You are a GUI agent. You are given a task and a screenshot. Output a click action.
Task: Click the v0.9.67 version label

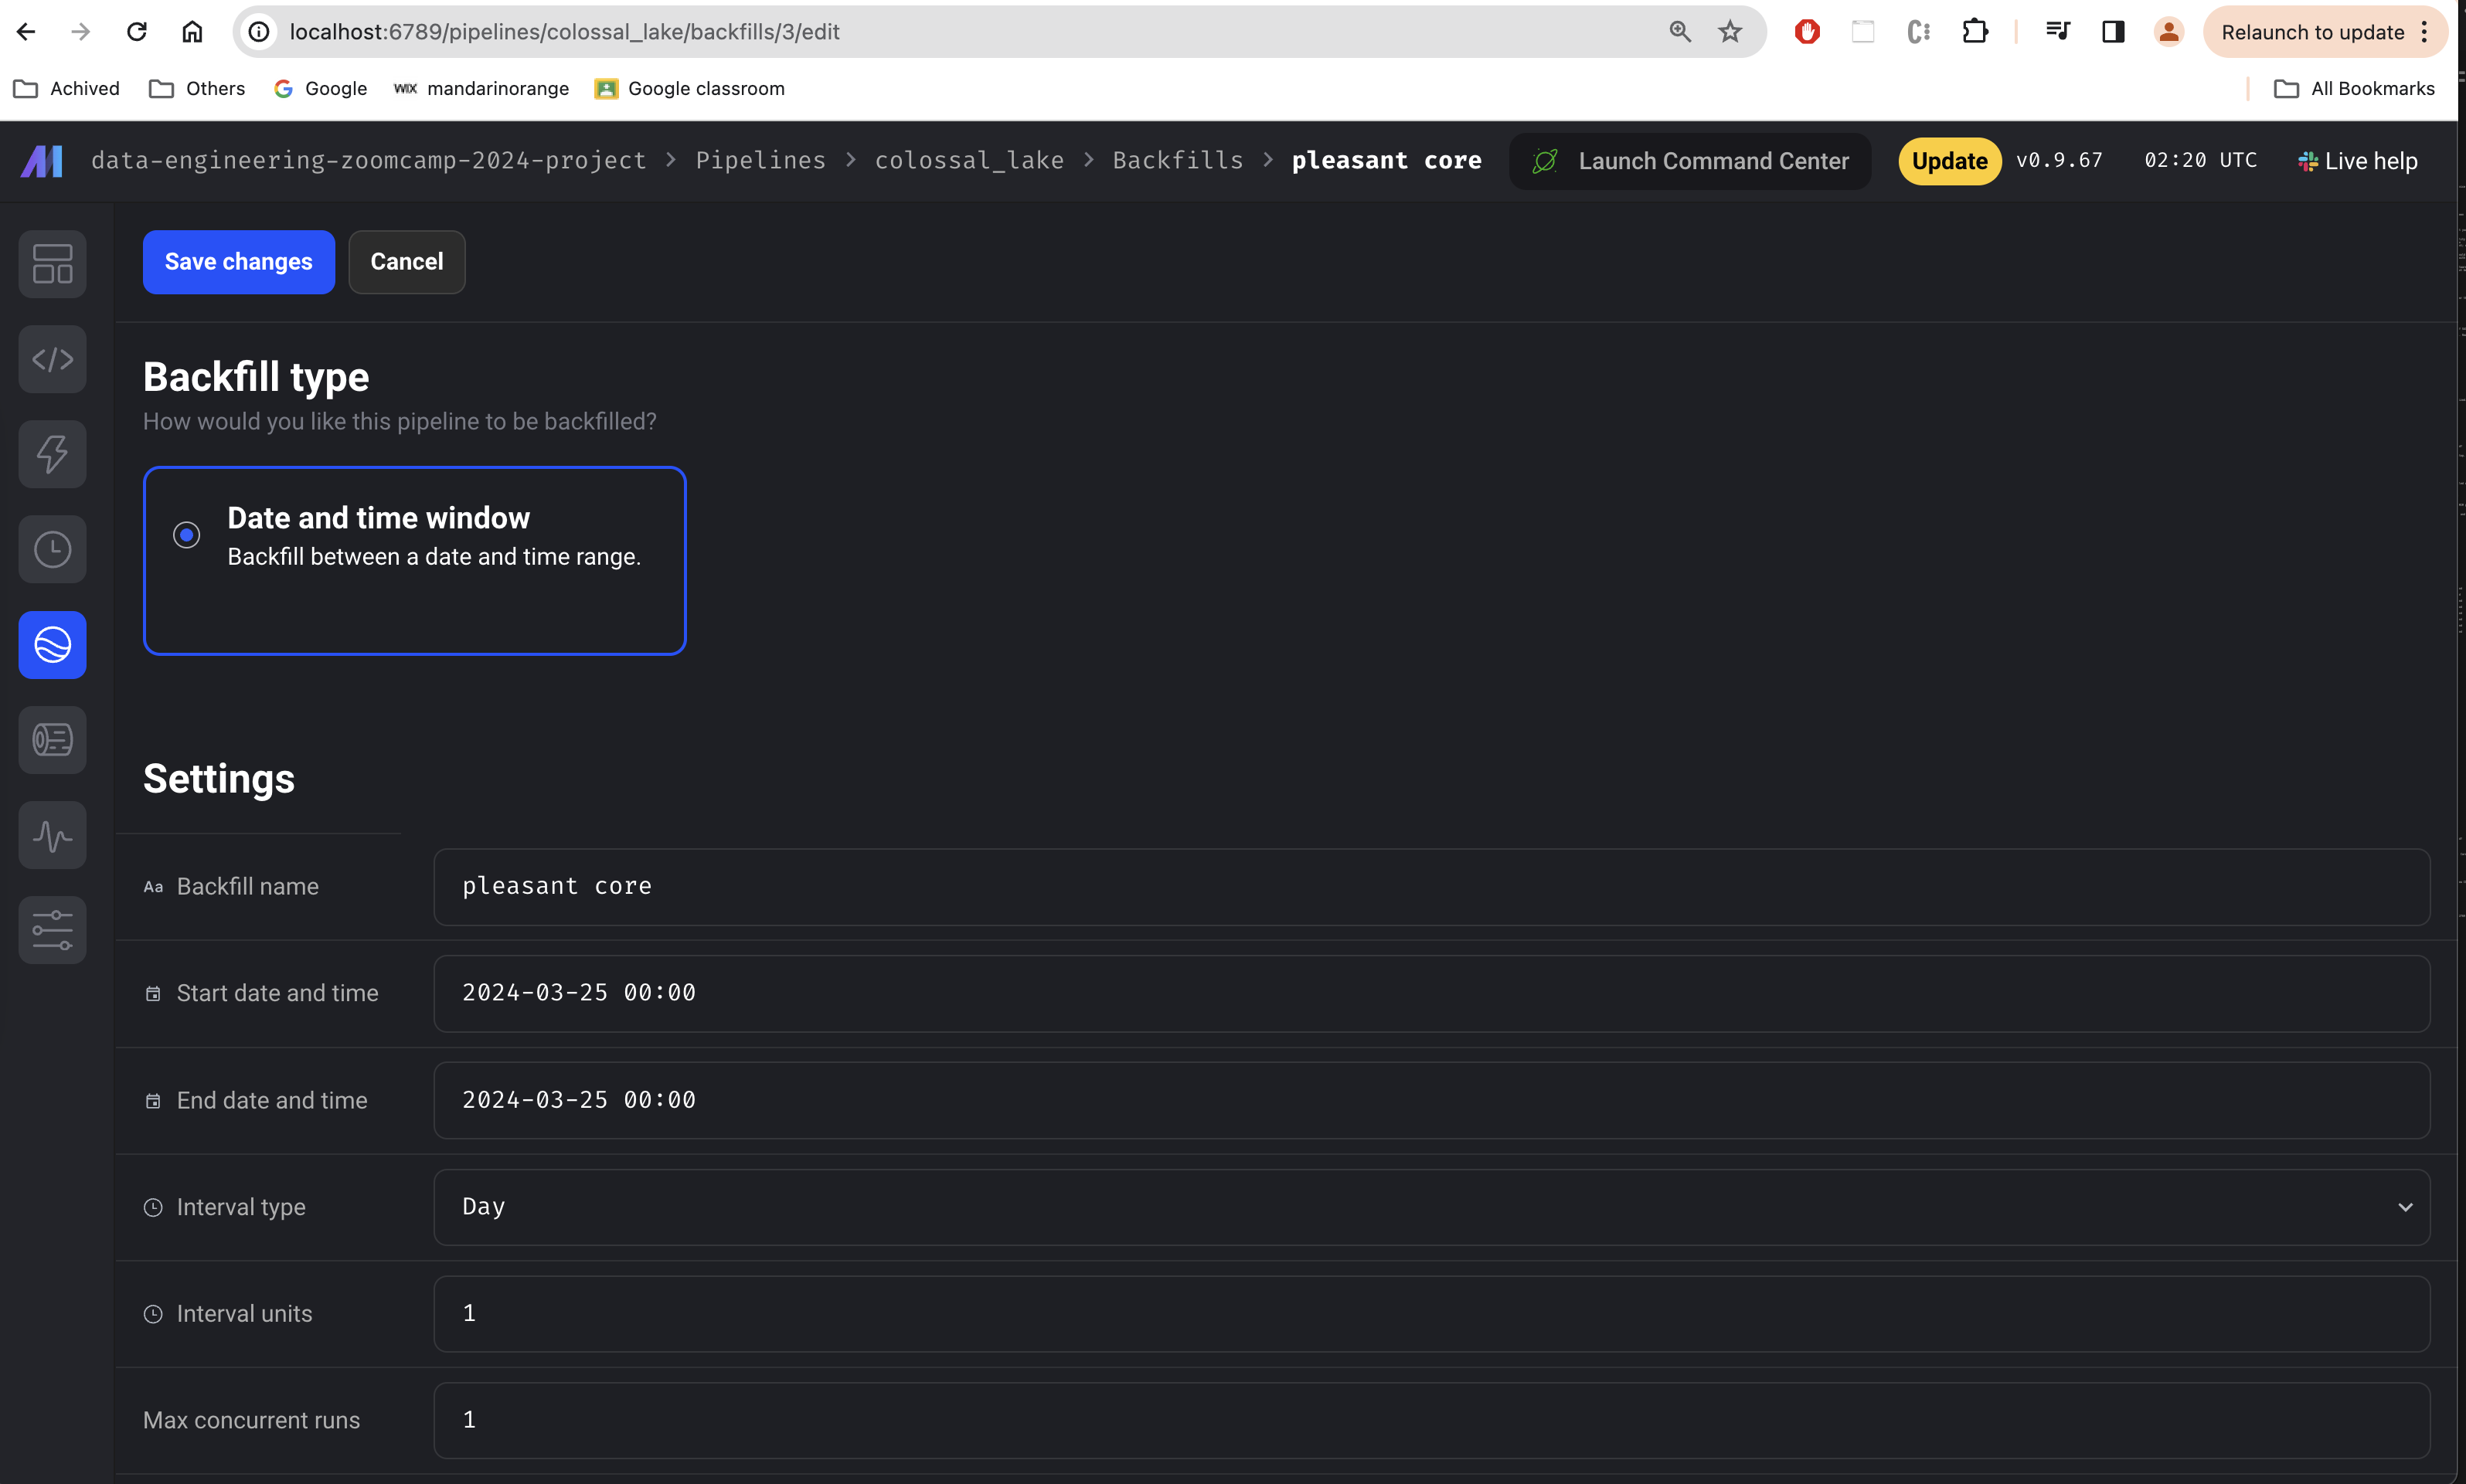click(2059, 160)
